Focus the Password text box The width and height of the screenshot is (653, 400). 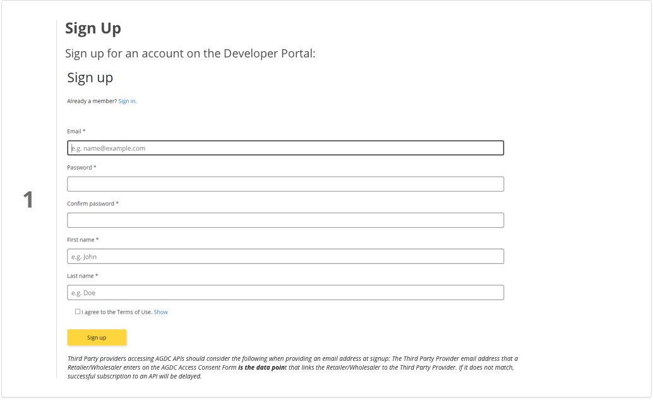tap(285, 184)
